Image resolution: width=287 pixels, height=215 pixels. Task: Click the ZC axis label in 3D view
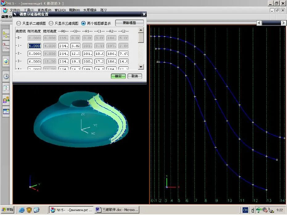coord(83,114)
